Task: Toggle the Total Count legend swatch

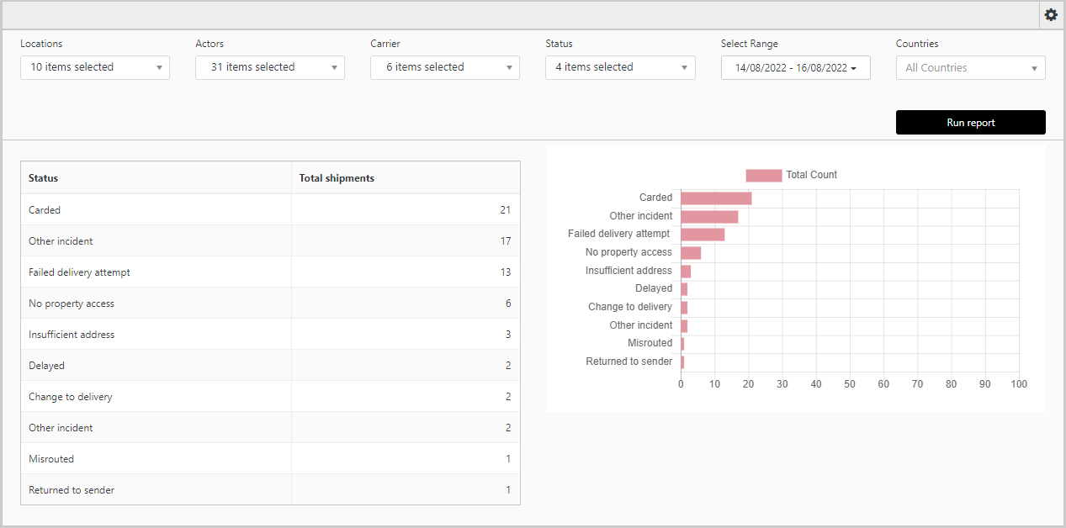Action: coord(763,175)
